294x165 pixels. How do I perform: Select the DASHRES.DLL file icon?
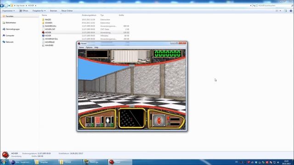pyautogui.click(x=43, y=26)
